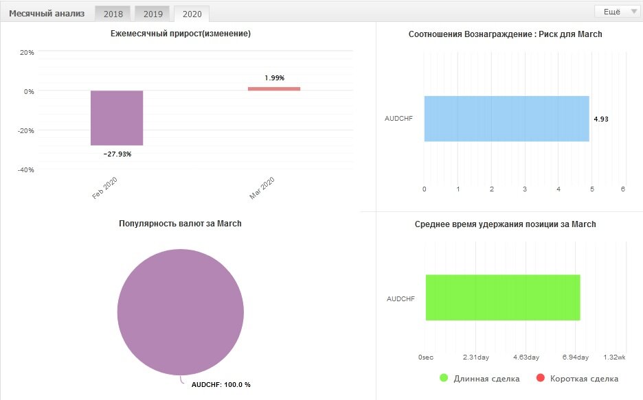Select the 2020 tab
Image resolution: width=643 pixels, height=400 pixels.
[x=192, y=14]
